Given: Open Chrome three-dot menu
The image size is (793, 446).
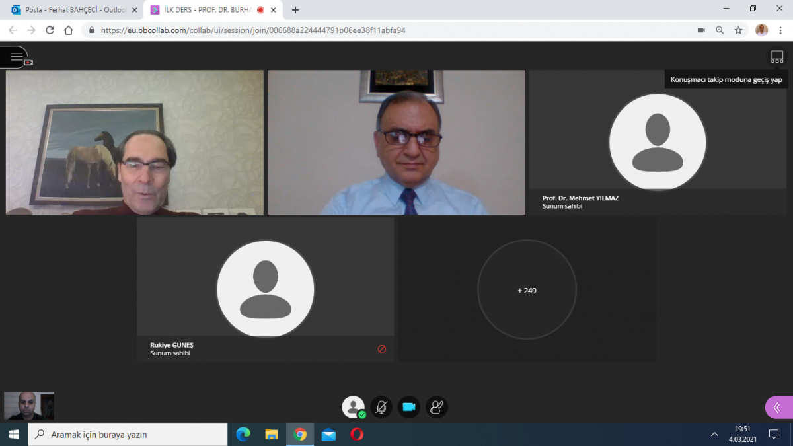Looking at the screenshot, I should click(781, 30).
